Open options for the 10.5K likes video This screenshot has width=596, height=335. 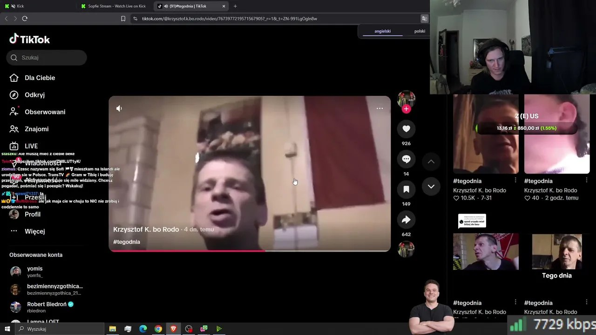point(515,181)
